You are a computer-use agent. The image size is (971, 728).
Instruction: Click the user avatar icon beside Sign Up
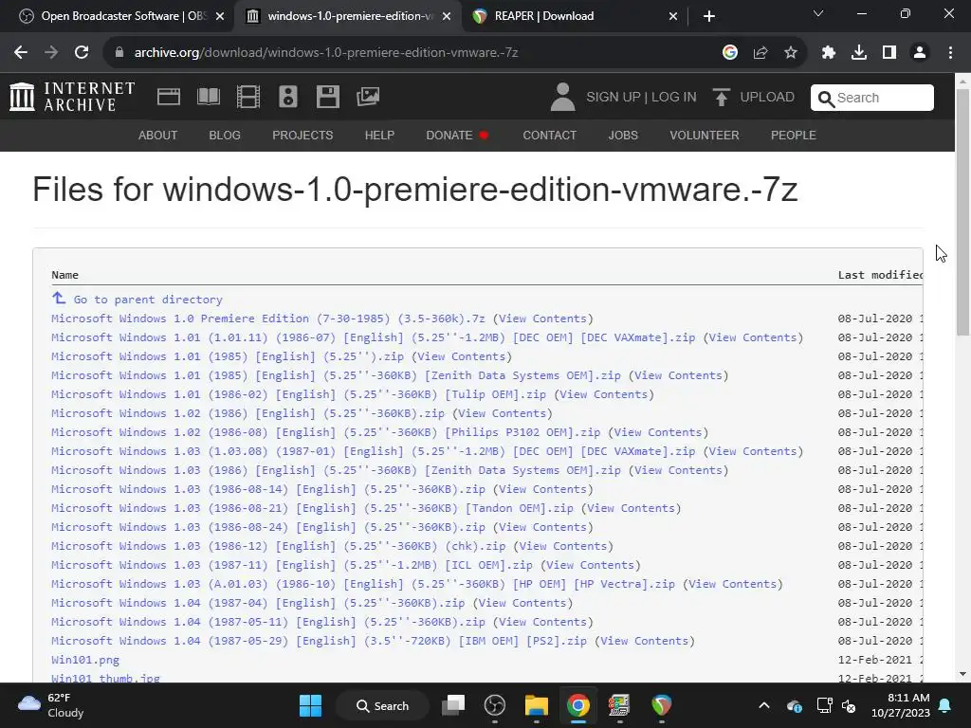tap(562, 98)
